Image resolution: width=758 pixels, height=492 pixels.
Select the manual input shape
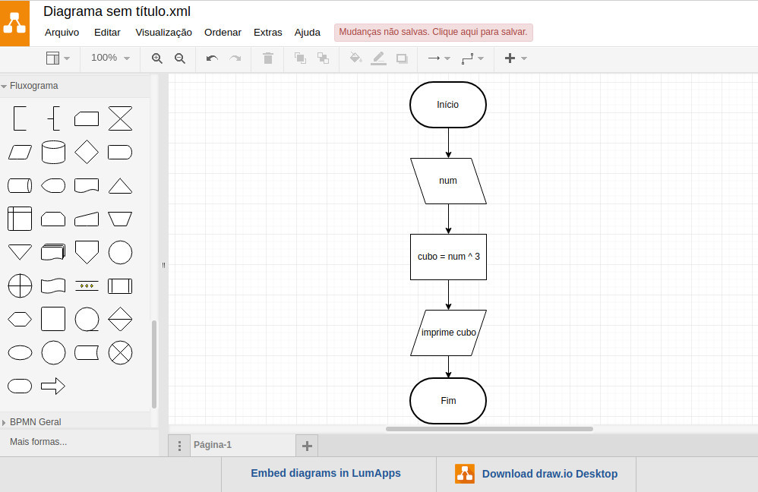87,219
